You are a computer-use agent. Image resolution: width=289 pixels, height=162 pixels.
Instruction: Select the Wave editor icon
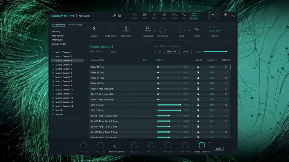164,16
